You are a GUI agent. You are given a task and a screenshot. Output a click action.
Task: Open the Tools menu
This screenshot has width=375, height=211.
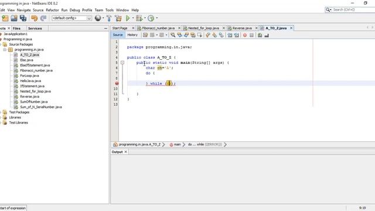click(x=110, y=10)
